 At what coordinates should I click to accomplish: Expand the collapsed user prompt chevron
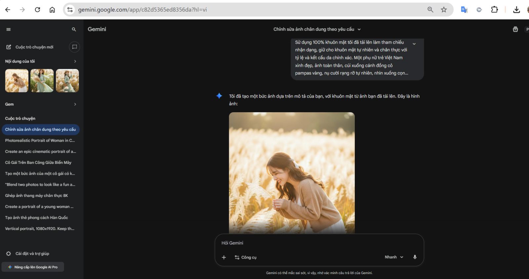[x=414, y=44]
